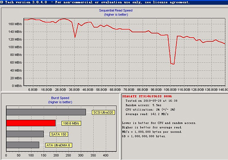
Task: Click the Average read 142.2 MB/s text
Action: [x=147, y=114]
